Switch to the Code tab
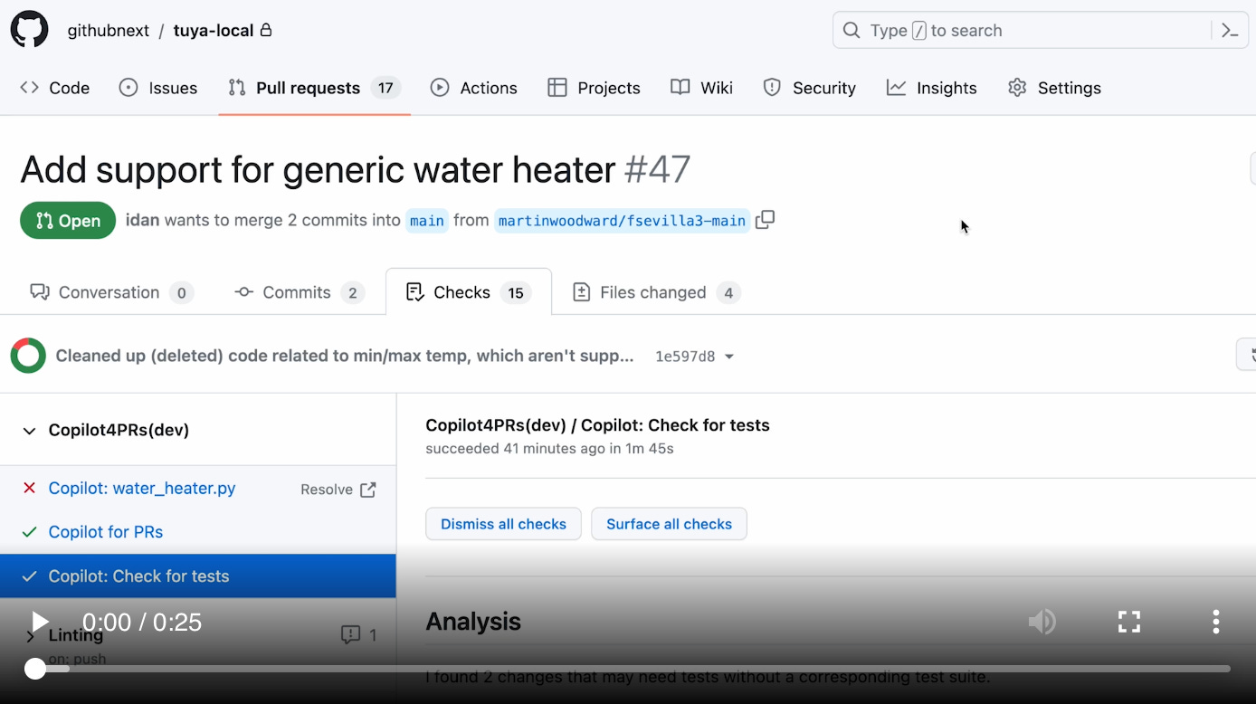This screenshot has width=1256, height=704. (55, 88)
